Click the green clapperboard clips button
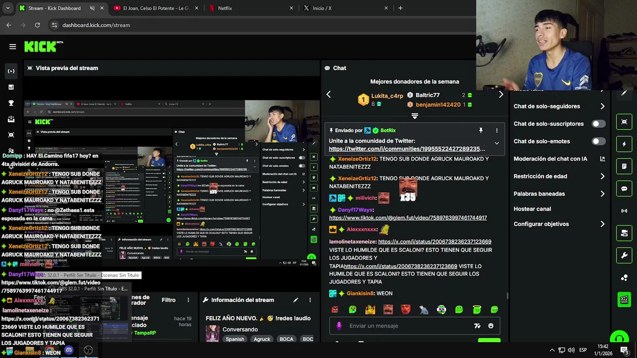This screenshot has width=637, height=358. (x=624, y=299)
